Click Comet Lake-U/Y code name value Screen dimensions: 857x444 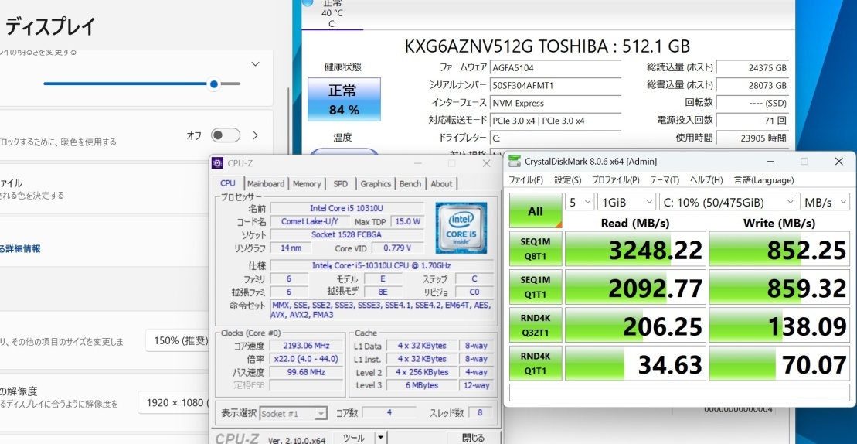pos(309,221)
